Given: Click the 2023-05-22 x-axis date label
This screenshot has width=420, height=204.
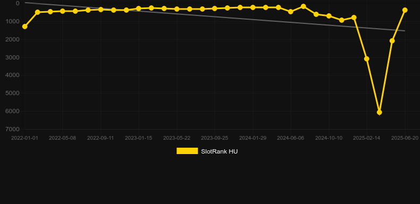Looking at the screenshot, I should [177, 138].
